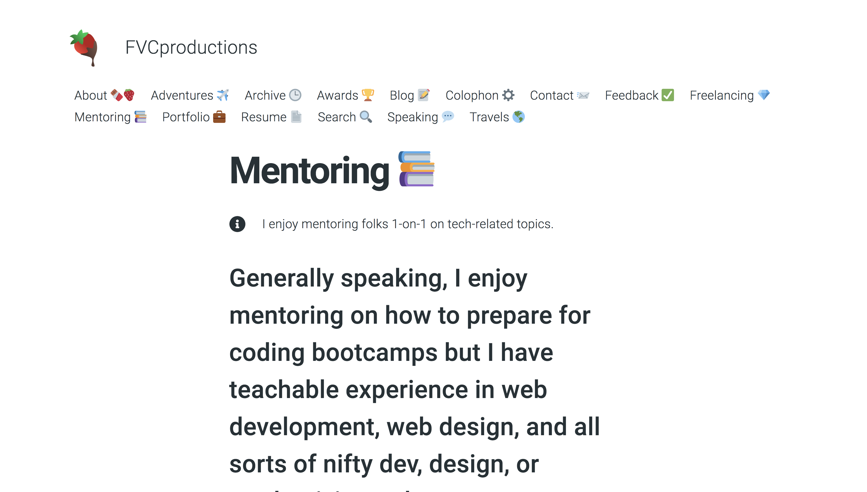Screen dimensions: 867x492
Task: Click the info circle icon
Action: [237, 224]
